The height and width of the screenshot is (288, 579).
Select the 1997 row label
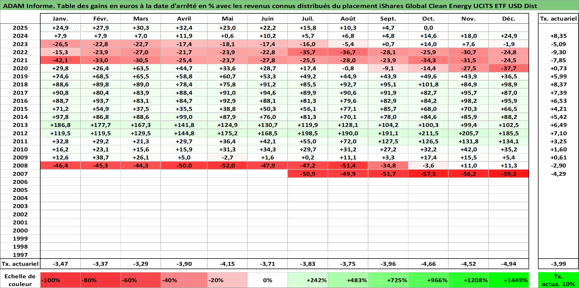pos(20,255)
